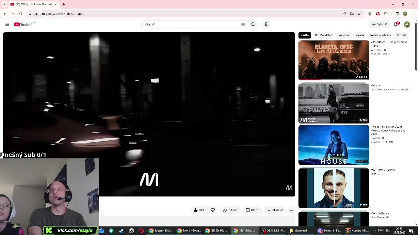418x235 pixels.
Task: Open the Mix – Ďalší deň title
Action: point(379,213)
